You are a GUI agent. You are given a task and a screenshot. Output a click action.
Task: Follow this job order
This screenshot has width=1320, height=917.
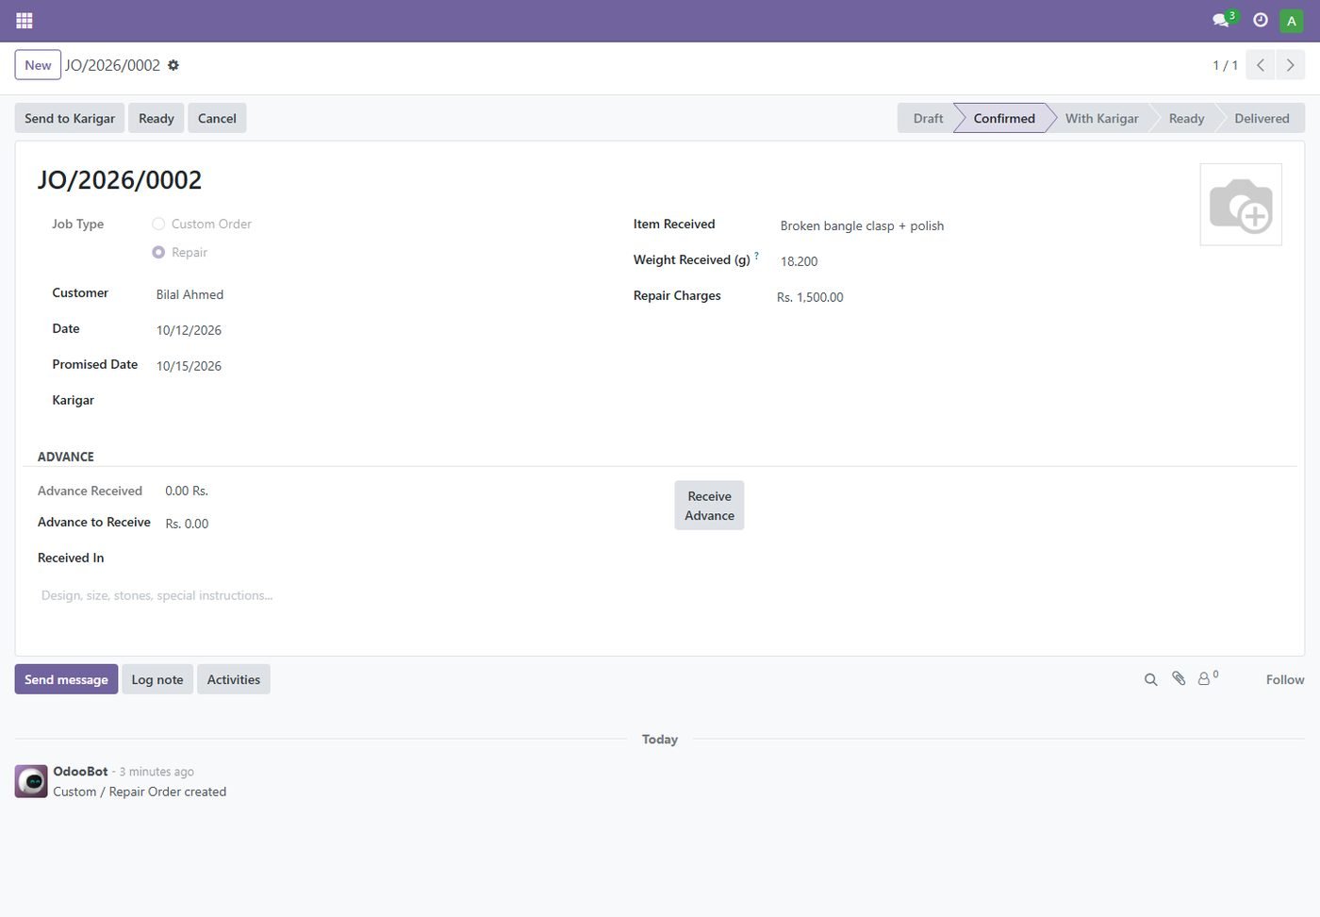click(1285, 679)
